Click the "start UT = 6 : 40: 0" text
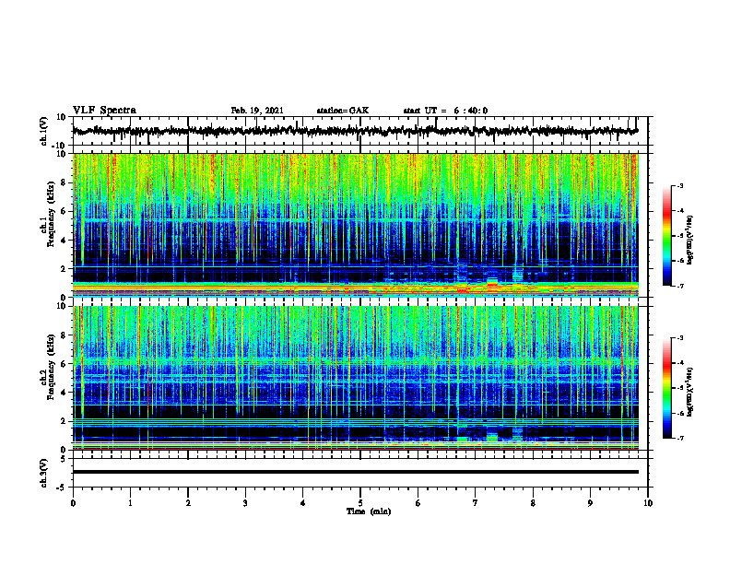This screenshot has height=564, width=730. [445, 111]
